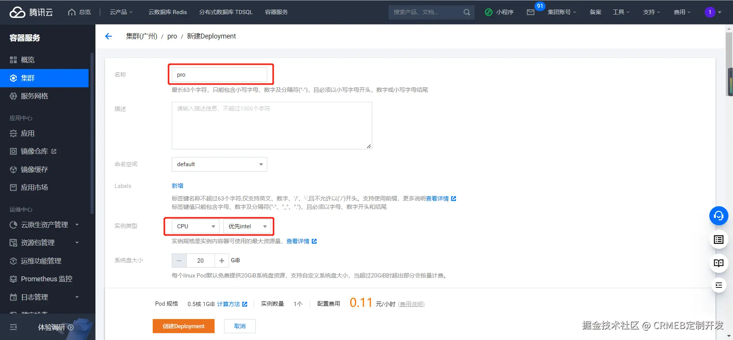The height and width of the screenshot is (340, 733).
Task: Open the 命名空间 default dropdown
Action: [x=220, y=164]
